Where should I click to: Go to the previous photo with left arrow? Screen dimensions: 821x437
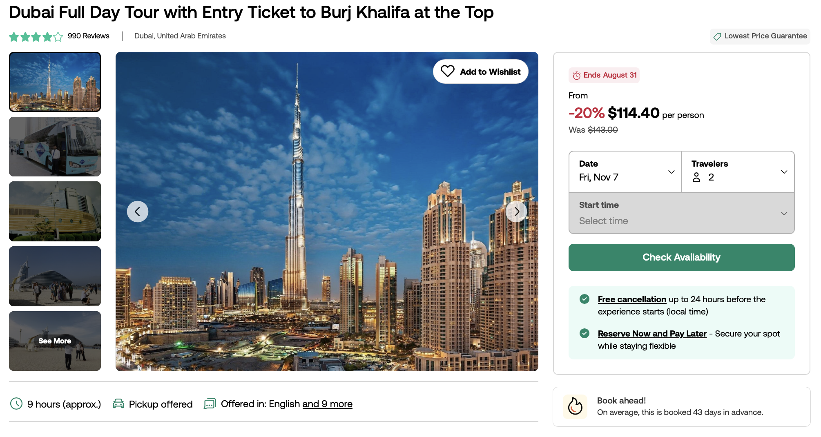(138, 212)
